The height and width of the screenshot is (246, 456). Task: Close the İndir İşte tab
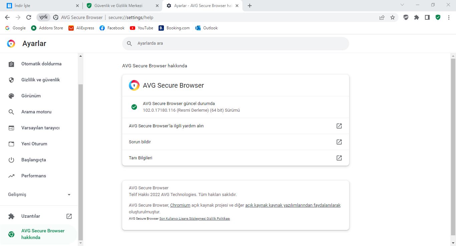(x=77, y=6)
